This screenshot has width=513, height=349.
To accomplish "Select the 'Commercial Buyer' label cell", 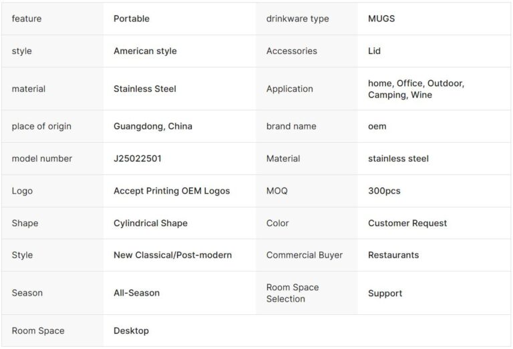I will click(x=304, y=255).
